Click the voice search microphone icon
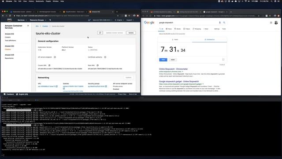282x159 pixels. 220,23
